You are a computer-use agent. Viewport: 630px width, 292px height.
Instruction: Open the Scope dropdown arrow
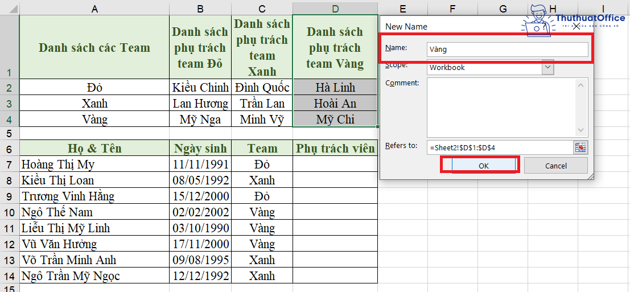tap(547, 68)
